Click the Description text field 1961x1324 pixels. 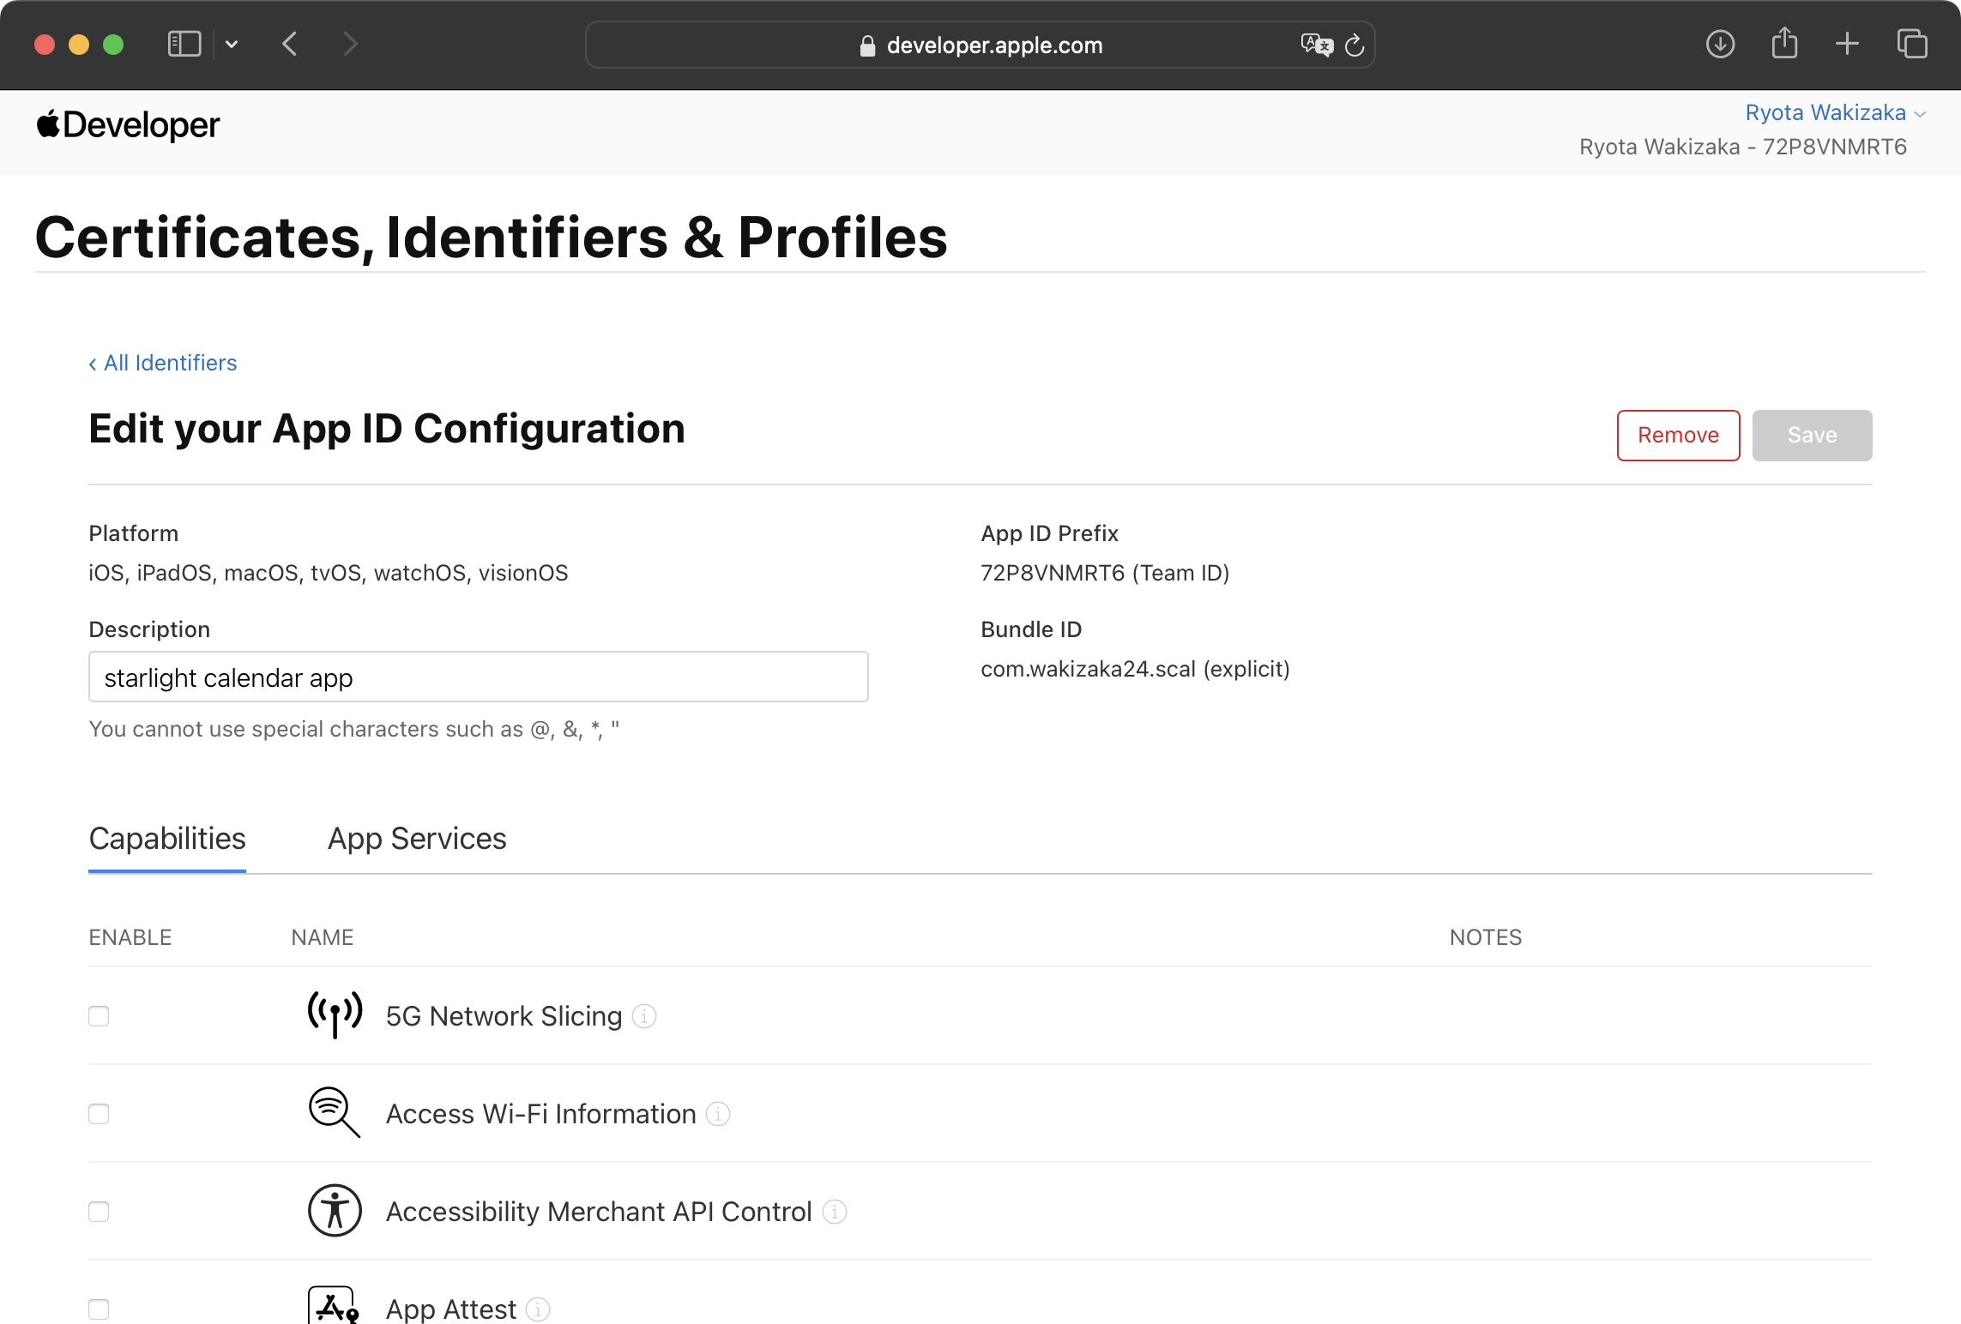pos(479,677)
